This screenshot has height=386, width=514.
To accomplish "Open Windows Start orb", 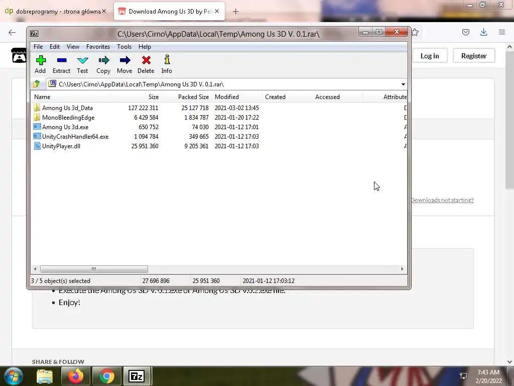I will (x=13, y=376).
